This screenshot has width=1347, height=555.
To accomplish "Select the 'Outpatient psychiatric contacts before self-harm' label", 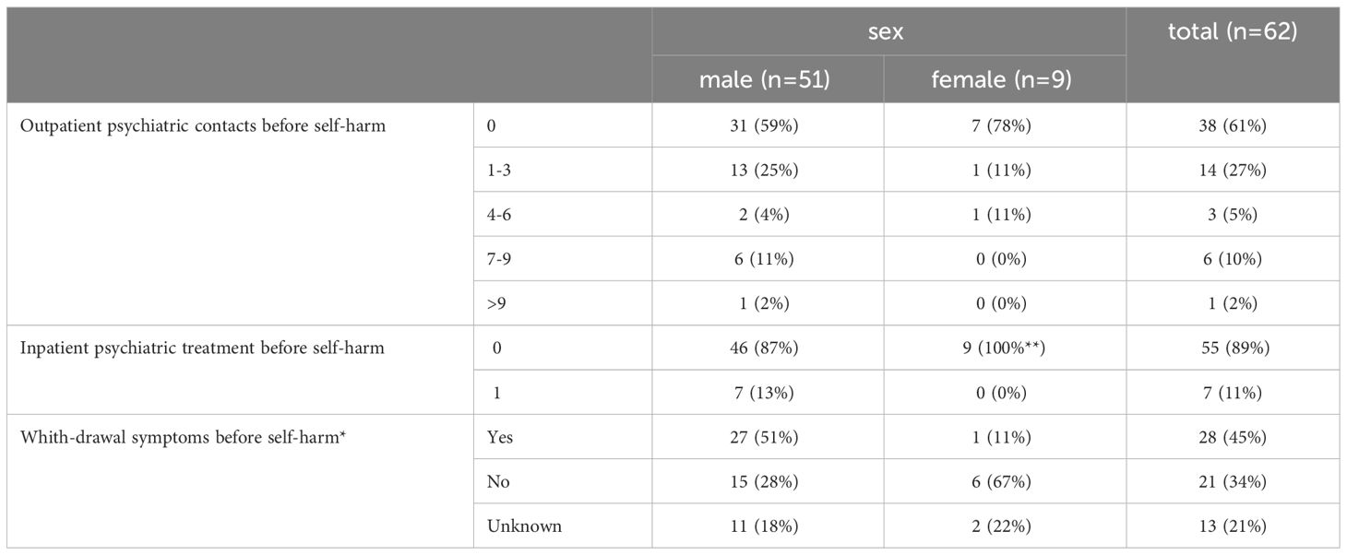I will tap(203, 126).
